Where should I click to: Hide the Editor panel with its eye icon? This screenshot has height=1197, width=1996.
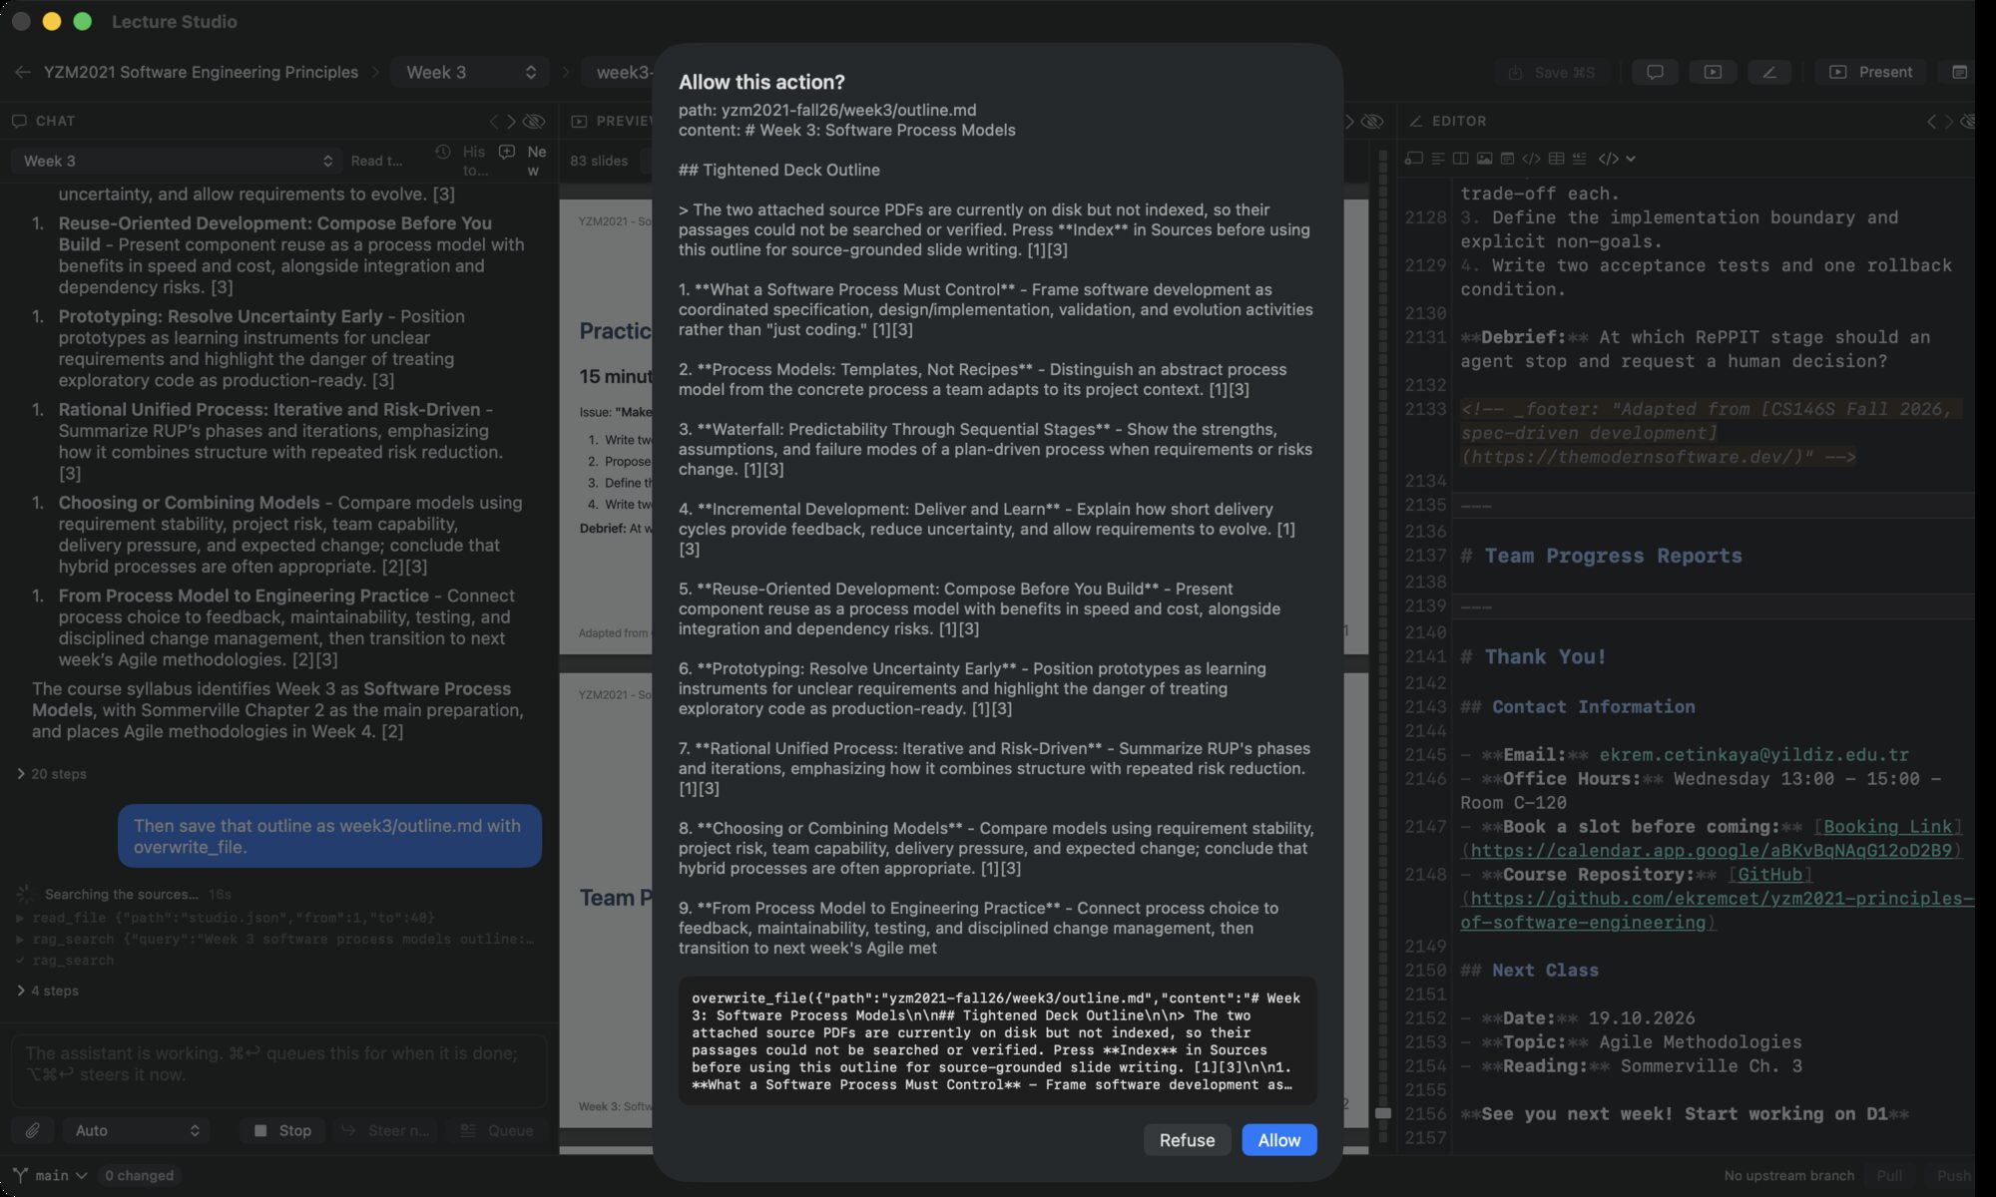click(x=1966, y=121)
